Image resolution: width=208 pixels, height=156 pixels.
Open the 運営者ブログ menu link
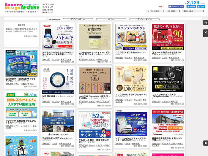48,12
